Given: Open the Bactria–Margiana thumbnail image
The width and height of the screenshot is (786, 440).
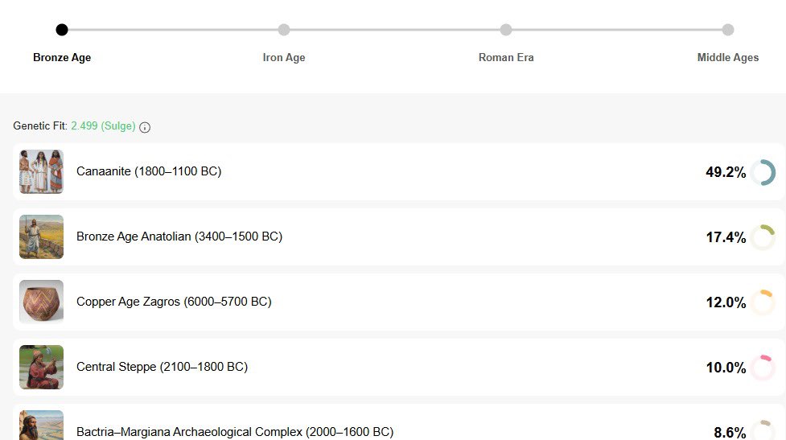Looking at the screenshot, I should 42,426.
